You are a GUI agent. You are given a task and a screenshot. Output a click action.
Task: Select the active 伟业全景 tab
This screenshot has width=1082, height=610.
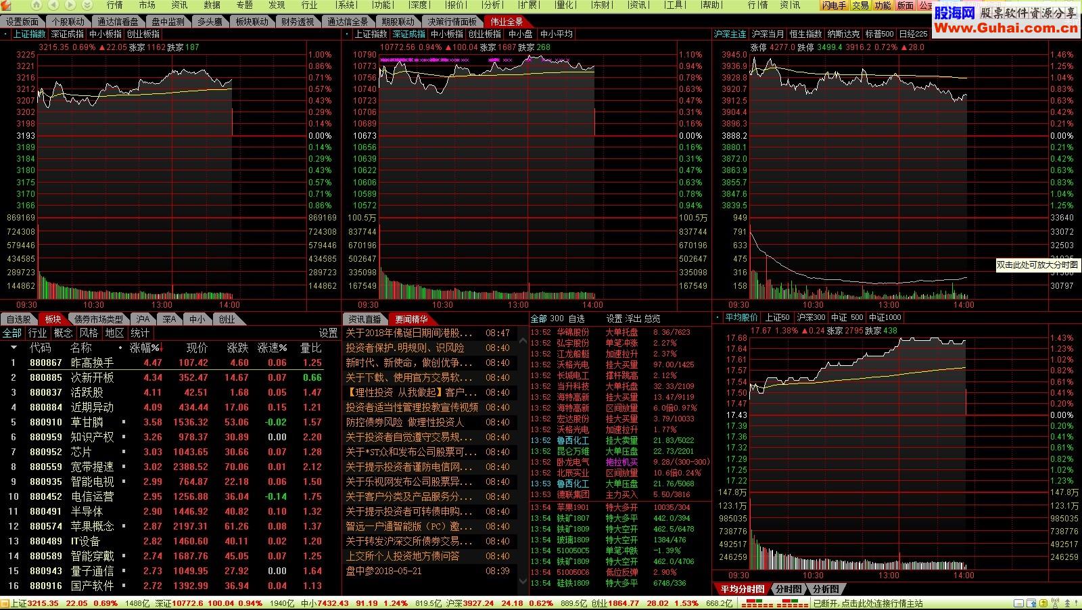tap(507, 22)
